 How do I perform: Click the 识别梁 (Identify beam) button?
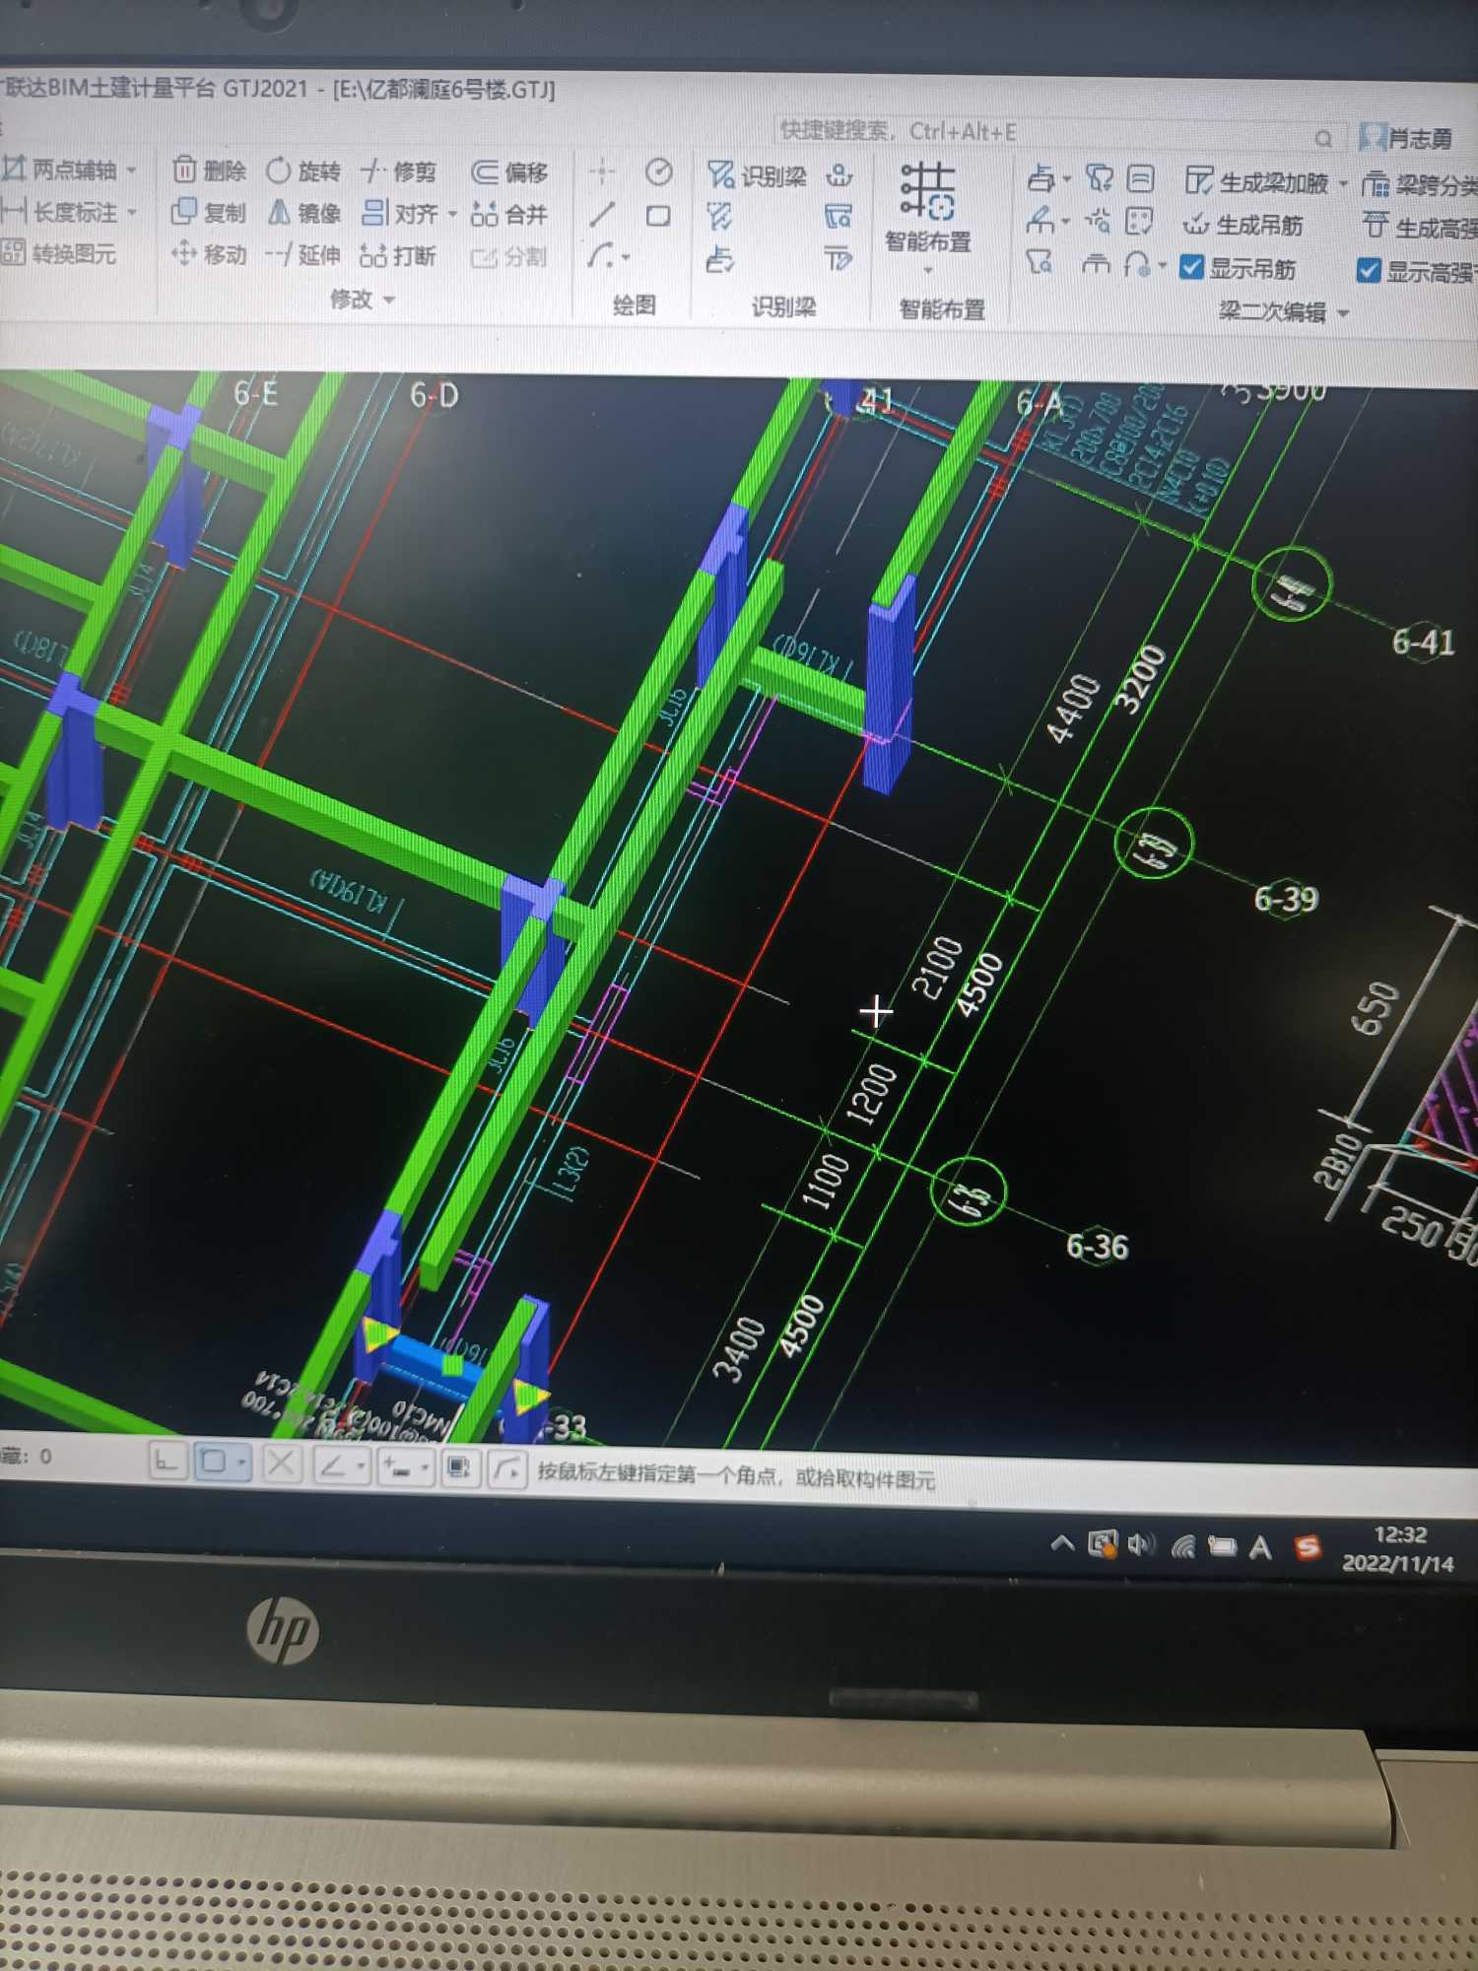757,175
